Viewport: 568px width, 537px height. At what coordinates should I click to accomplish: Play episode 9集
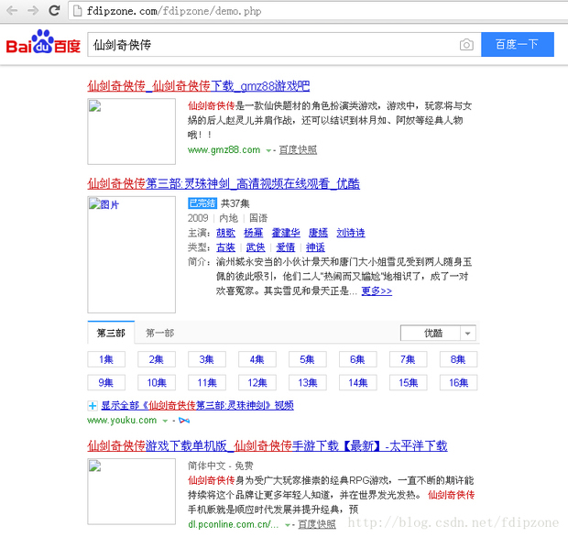click(106, 383)
